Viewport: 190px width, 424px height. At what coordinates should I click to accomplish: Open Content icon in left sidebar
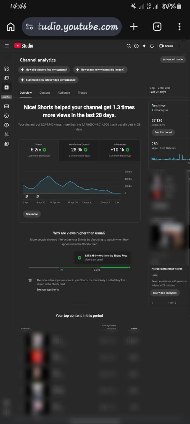point(6,78)
